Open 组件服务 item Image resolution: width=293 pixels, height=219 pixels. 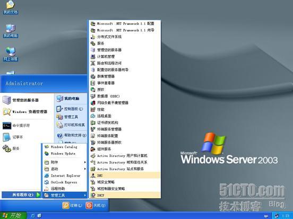tap(124, 149)
